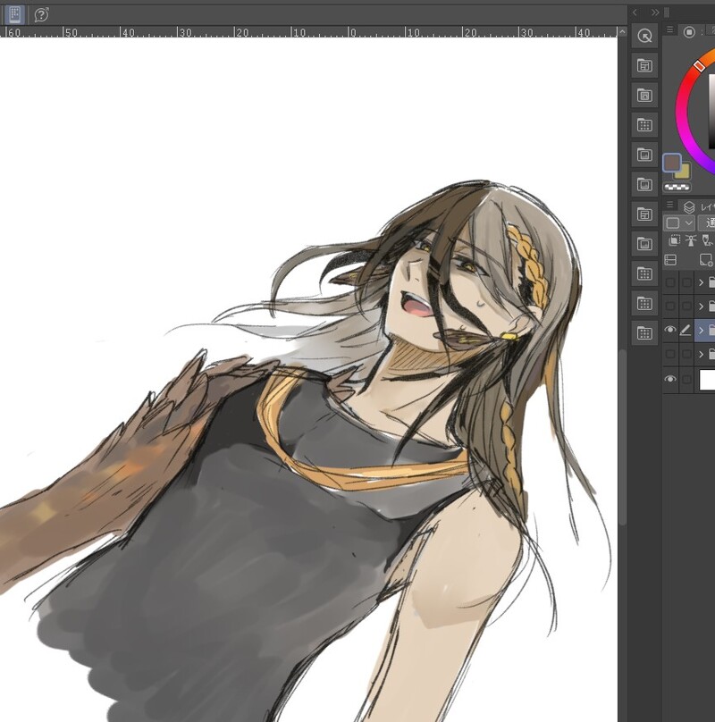Show the topmost hidden layer folder
This screenshot has width=715, height=722.
point(670,282)
